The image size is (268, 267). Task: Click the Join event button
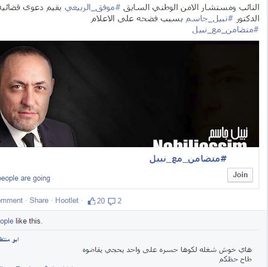[x=240, y=175]
